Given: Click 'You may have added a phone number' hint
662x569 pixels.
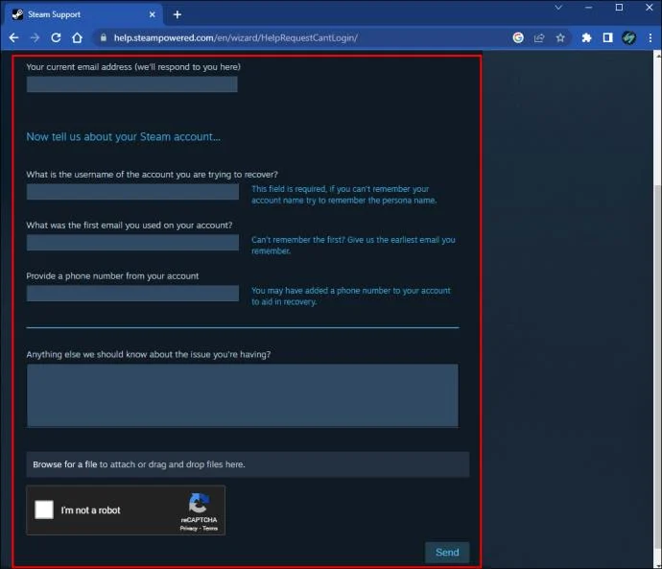Looking at the screenshot, I should click(x=351, y=296).
